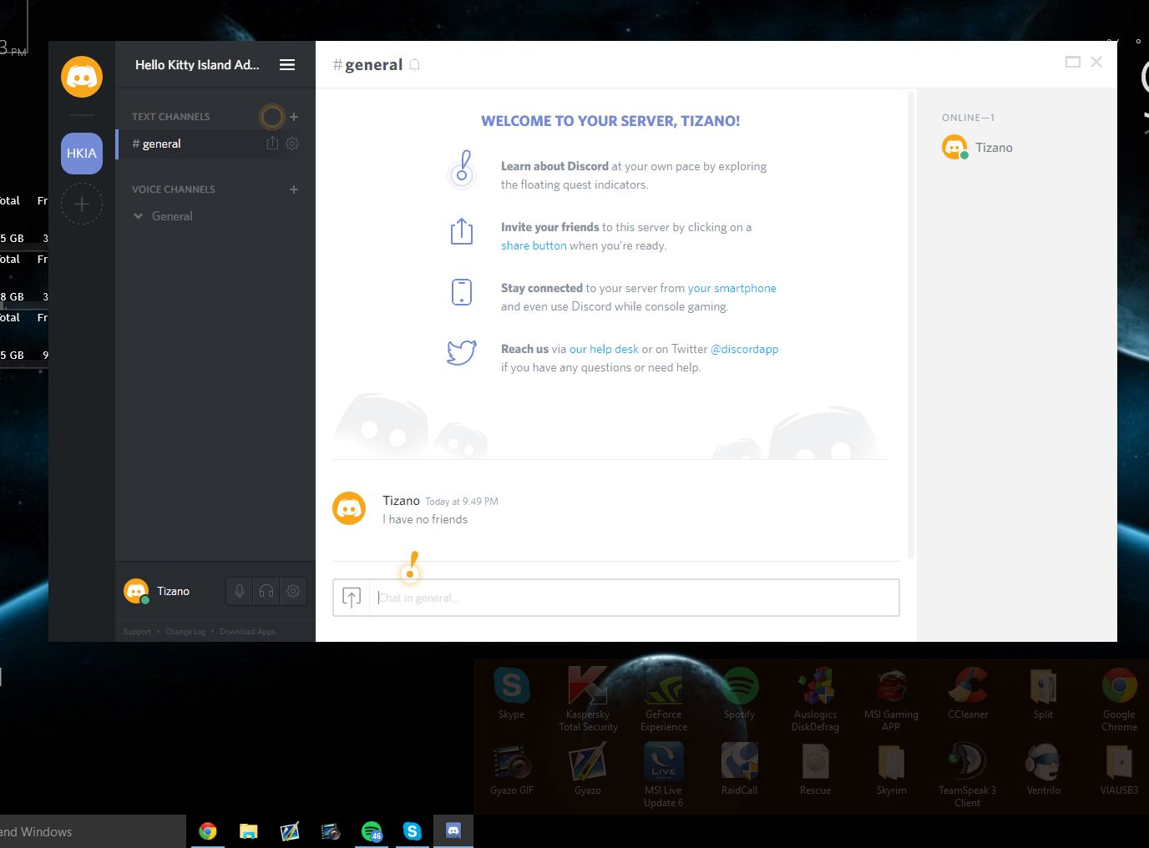Open the MSI Gaming APP desktop shortcut

click(x=892, y=699)
